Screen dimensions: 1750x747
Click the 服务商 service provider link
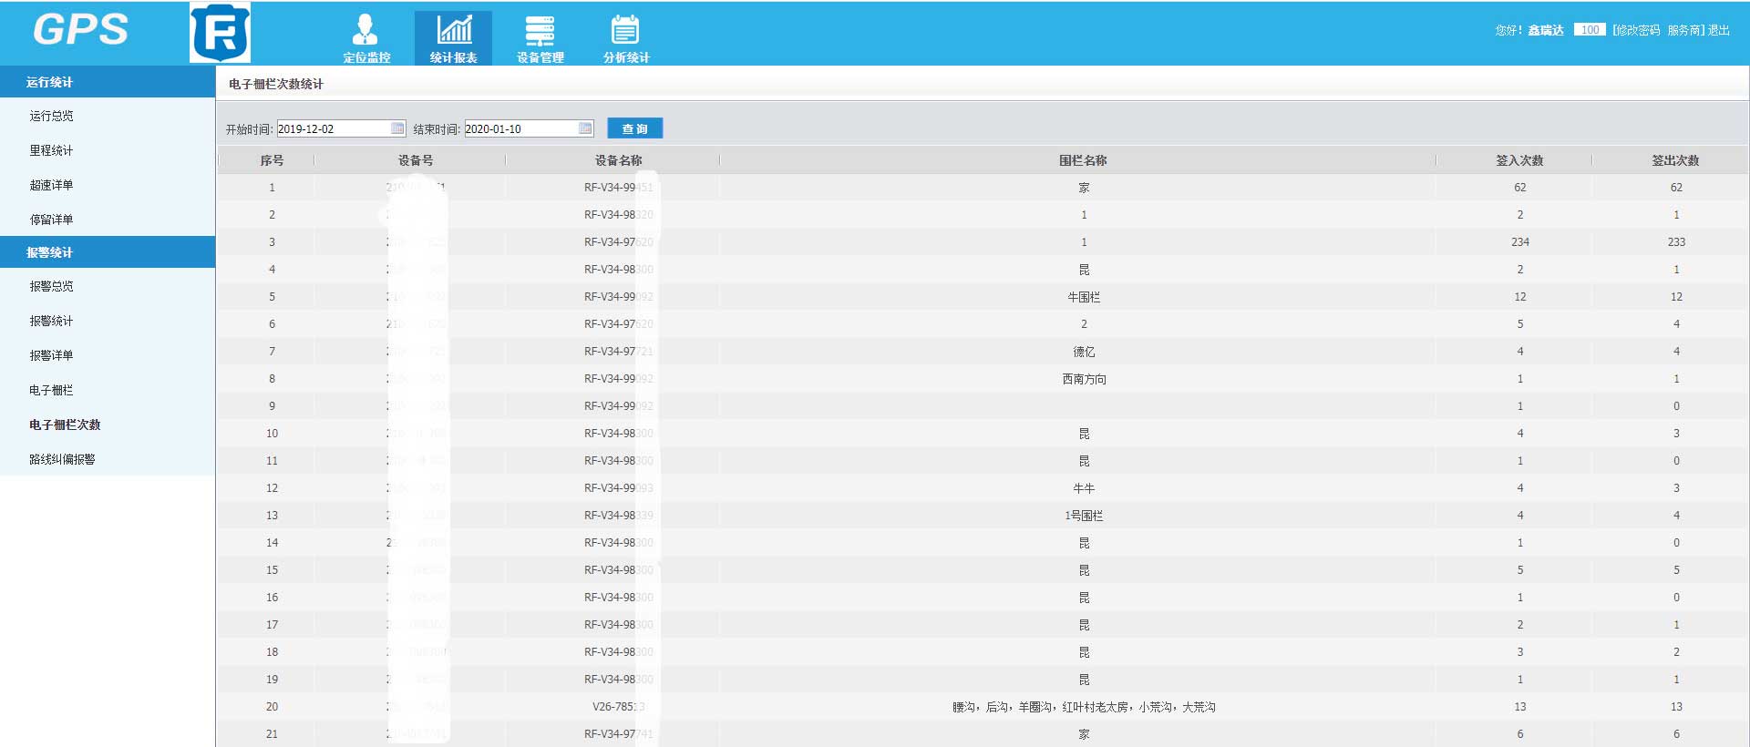tap(1683, 30)
